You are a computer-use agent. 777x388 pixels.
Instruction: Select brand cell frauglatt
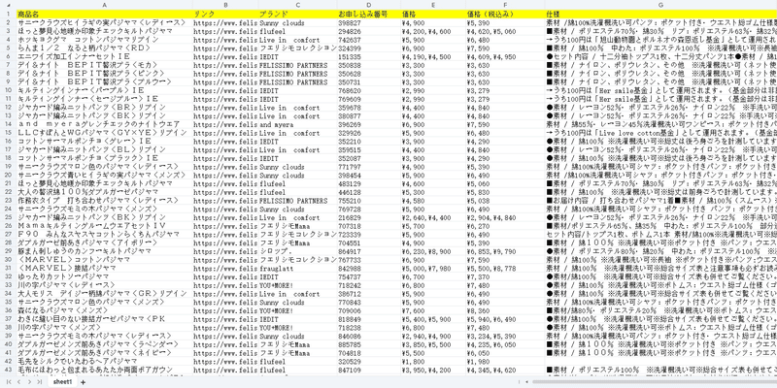(298, 268)
